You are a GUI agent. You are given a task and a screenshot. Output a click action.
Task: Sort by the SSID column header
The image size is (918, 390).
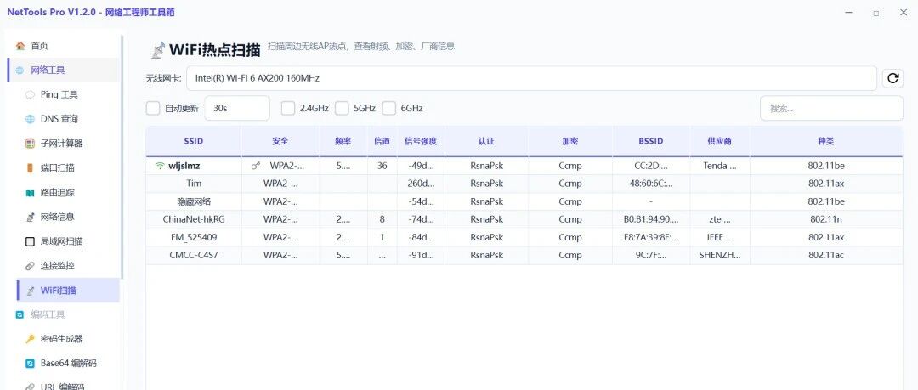click(193, 141)
